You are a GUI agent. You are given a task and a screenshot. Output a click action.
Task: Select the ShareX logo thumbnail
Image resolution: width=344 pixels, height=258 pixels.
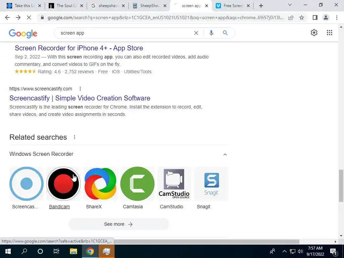(x=100, y=184)
